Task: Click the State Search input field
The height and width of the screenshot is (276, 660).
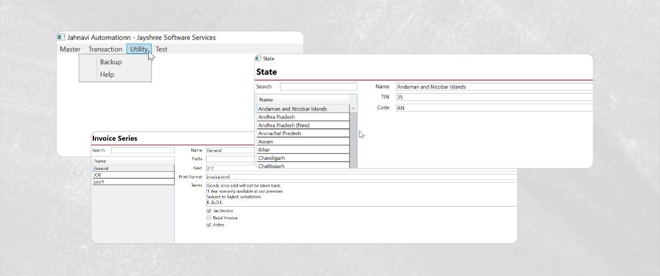Action: pos(318,87)
